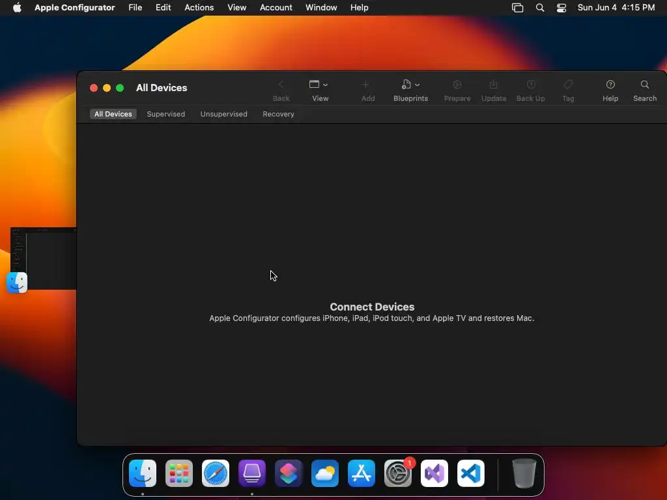Click the Update toolbar icon
This screenshot has height=500, width=667.
[494, 85]
